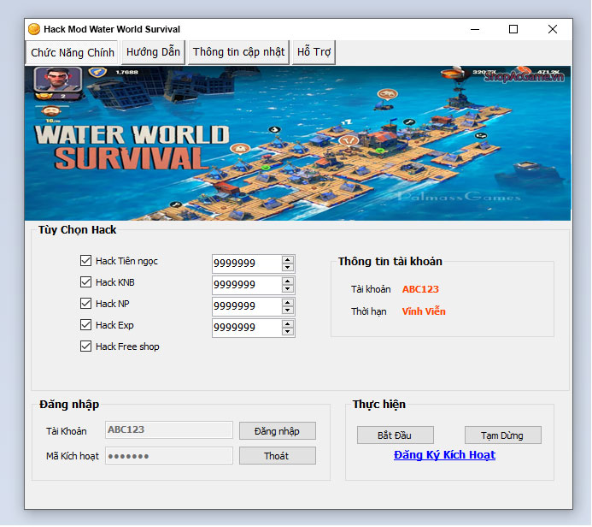This screenshot has width=592, height=527.
Task: Decrement the Hack KNB spinner down arrow
Action: pyautogui.click(x=288, y=289)
